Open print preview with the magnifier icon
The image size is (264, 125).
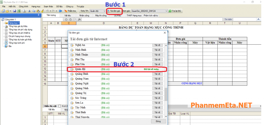[x=24, y=11]
